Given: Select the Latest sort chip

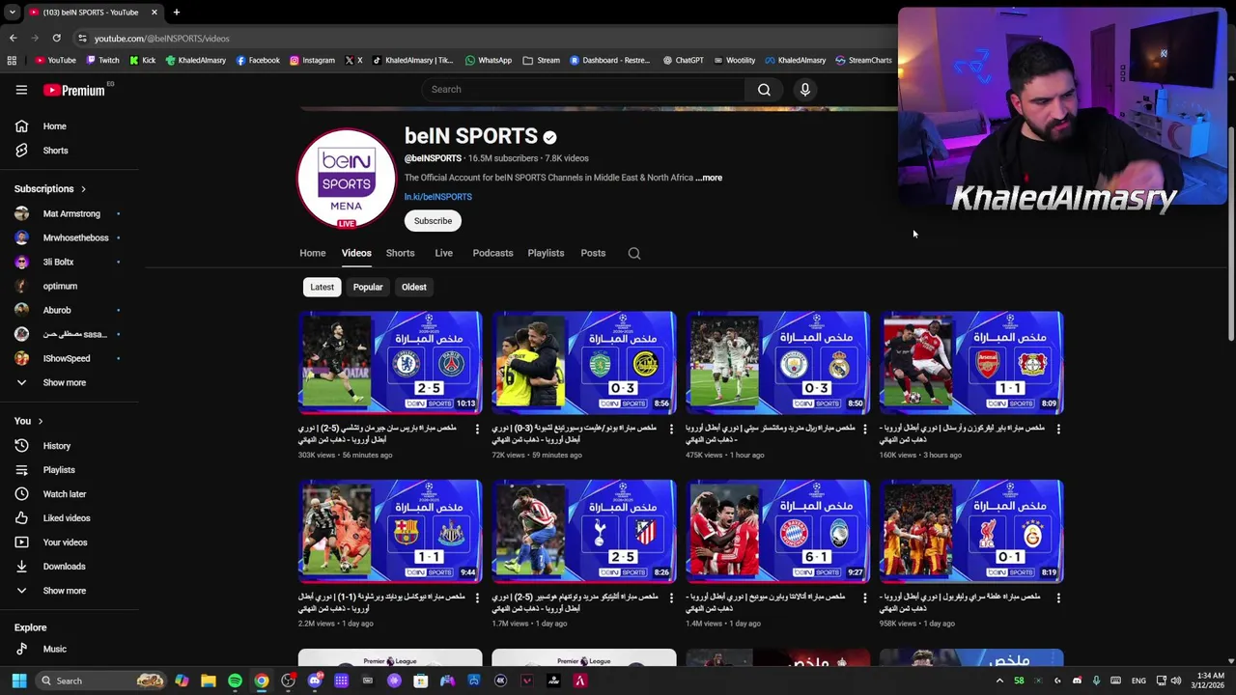Looking at the screenshot, I should point(322,287).
